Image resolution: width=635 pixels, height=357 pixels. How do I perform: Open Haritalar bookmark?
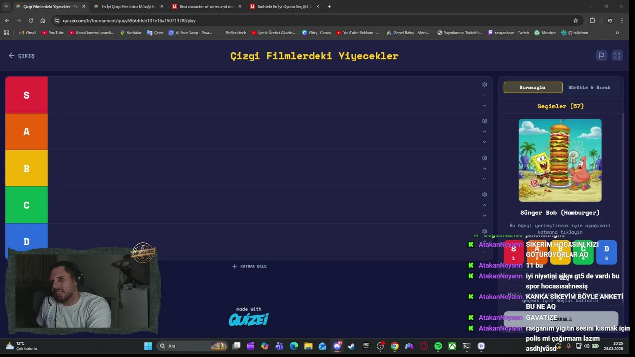pos(130,33)
